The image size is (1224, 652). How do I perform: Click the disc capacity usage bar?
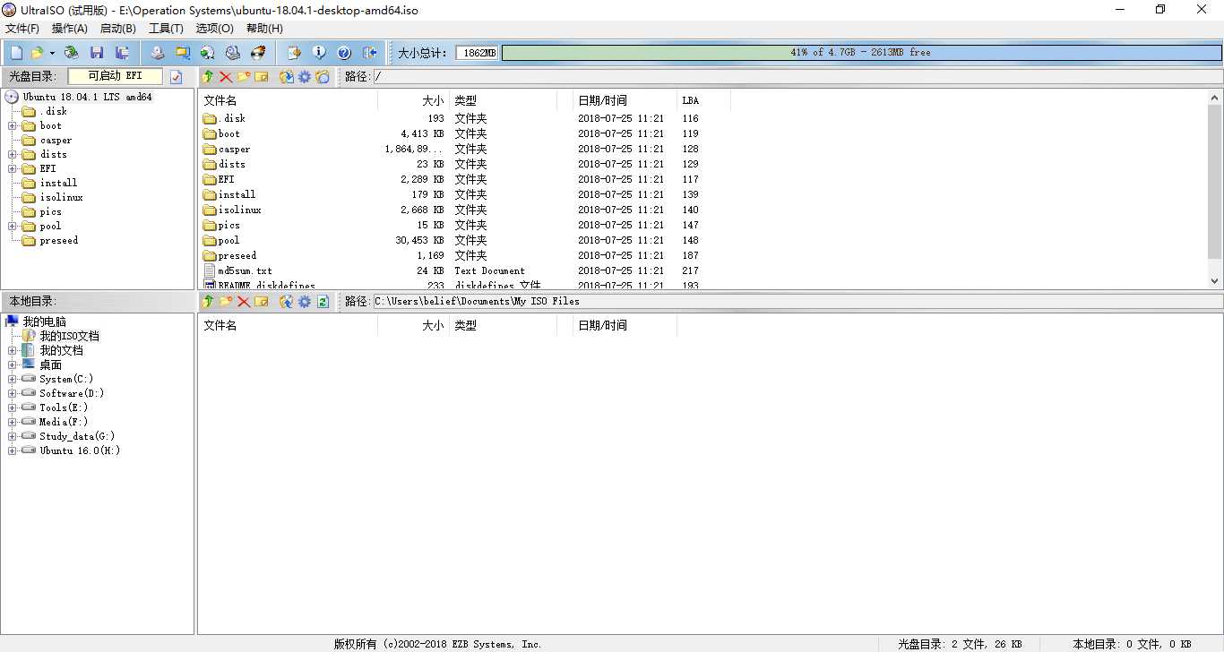click(x=860, y=53)
